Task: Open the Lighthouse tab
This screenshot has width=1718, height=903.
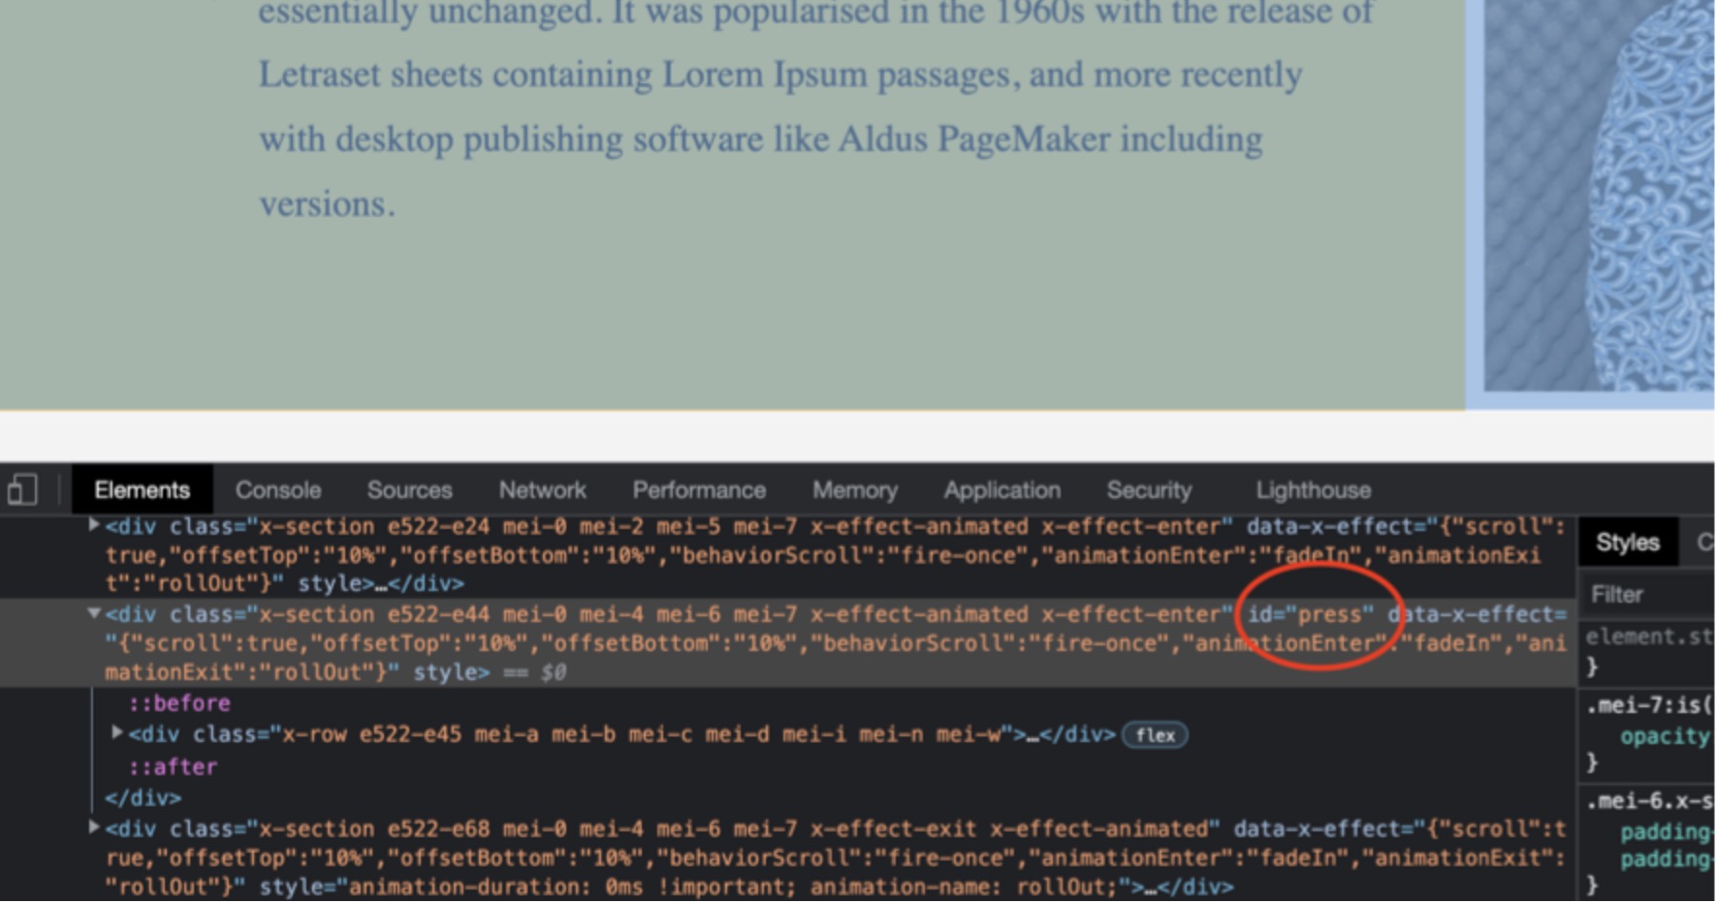Action: pyautogui.click(x=1313, y=490)
